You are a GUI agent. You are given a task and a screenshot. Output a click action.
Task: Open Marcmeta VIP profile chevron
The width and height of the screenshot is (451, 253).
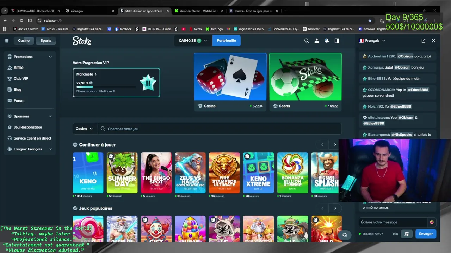(95, 74)
